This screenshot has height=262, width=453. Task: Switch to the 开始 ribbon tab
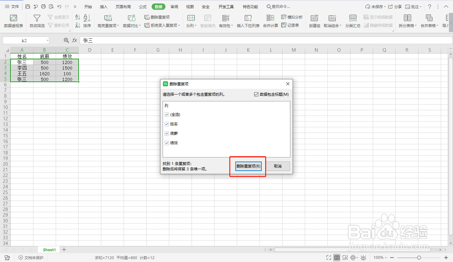tap(88, 6)
